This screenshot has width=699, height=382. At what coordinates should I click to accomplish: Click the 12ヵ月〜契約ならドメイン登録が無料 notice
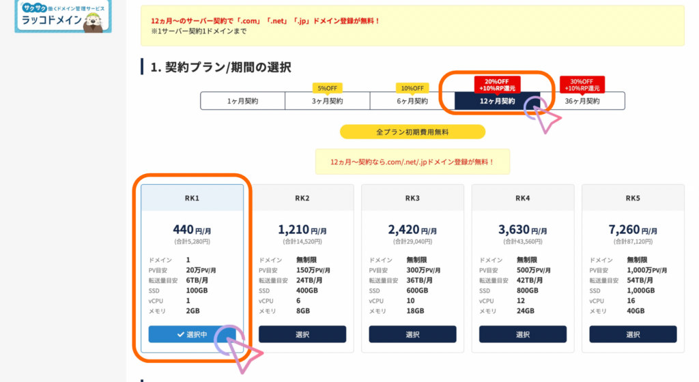click(412, 162)
